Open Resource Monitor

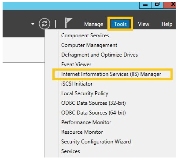[x=82, y=132]
